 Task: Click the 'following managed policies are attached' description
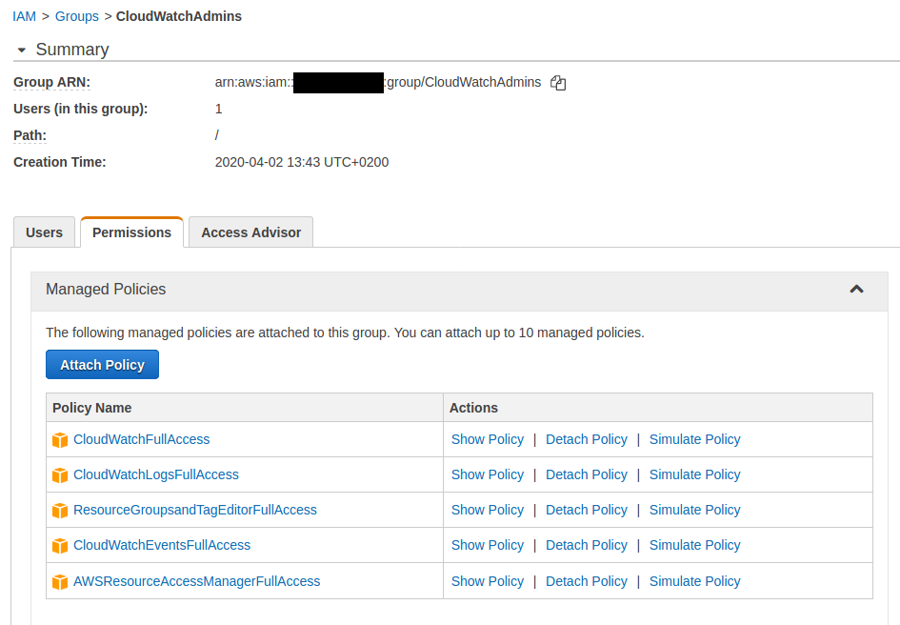click(345, 333)
